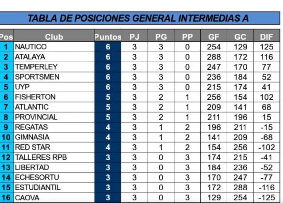Select NAUTICO's GF value 254

214,47
